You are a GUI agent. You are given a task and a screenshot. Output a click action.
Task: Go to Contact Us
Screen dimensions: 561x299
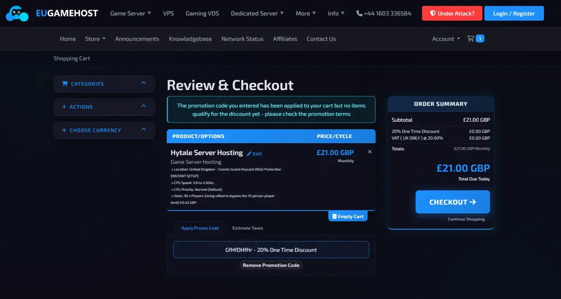(322, 39)
